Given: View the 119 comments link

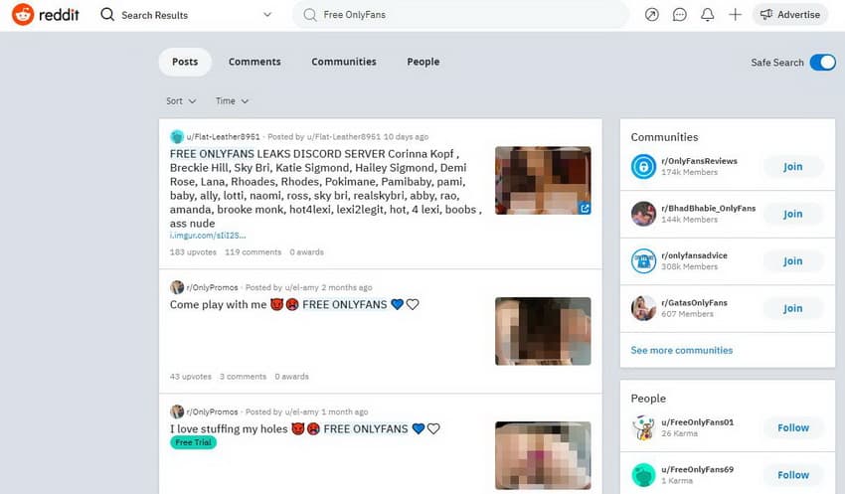Looking at the screenshot, I should point(253,252).
